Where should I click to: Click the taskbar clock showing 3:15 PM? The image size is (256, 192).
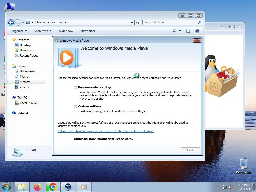pos(243,187)
